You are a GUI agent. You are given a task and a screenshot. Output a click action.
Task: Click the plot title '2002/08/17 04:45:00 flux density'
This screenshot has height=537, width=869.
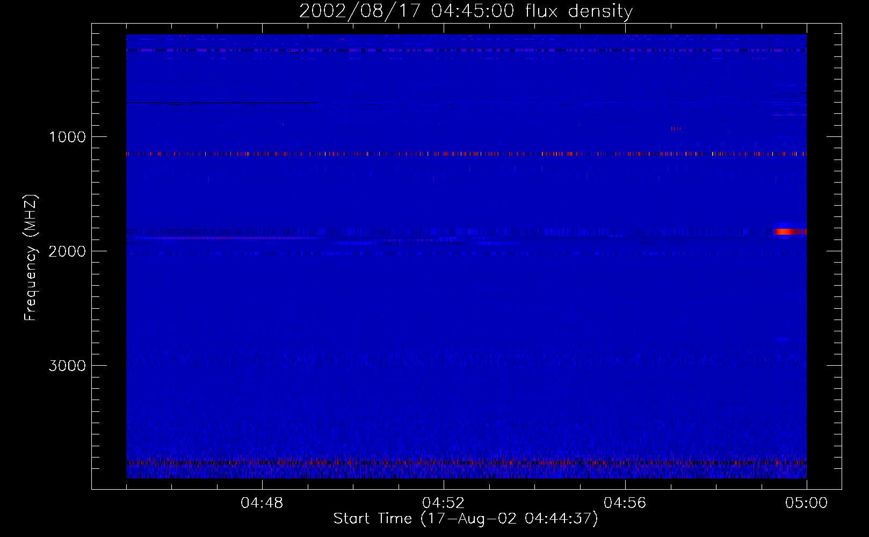point(466,11)
